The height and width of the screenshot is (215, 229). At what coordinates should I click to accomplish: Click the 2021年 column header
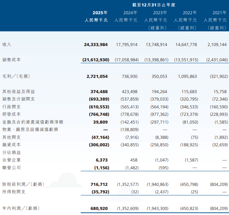point(219,13)
